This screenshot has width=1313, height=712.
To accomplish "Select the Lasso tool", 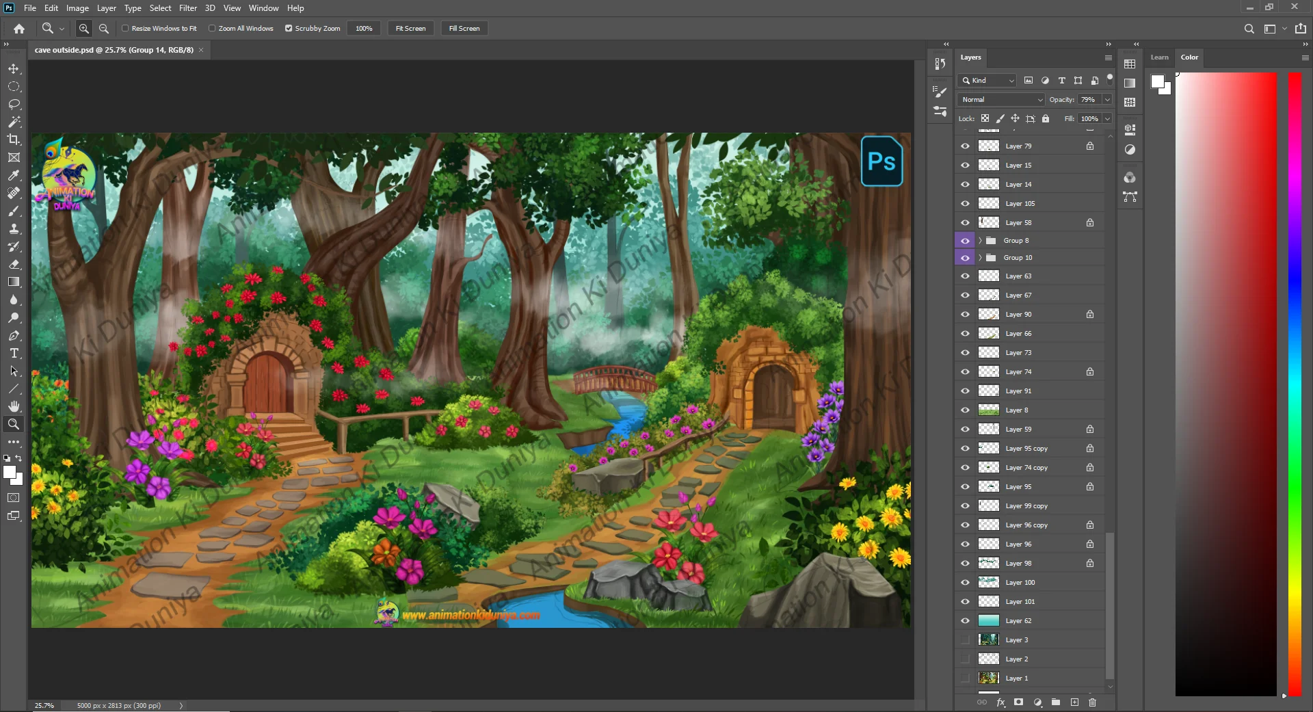I will (14, 104).
